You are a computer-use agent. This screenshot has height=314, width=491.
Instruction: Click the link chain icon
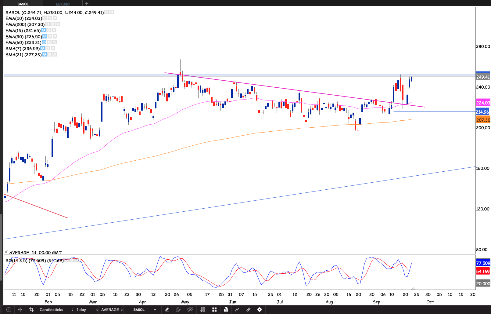[x=248, y=309]
